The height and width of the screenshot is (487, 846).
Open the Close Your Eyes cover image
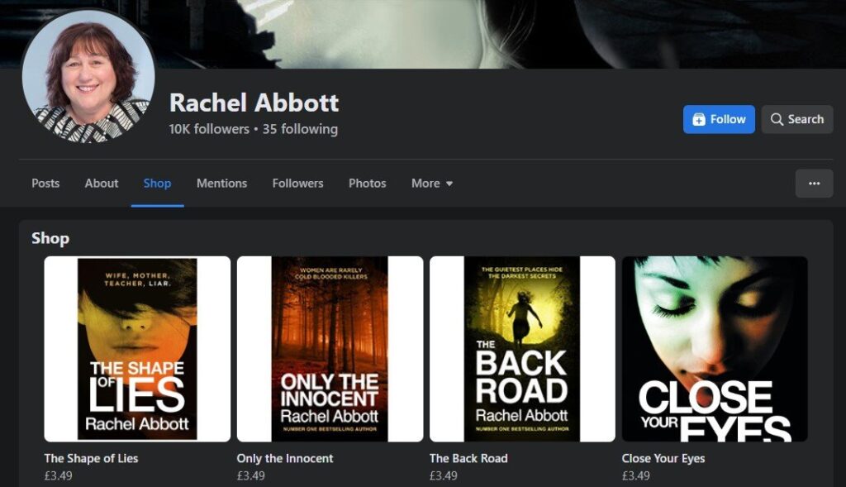click(715, 347)
